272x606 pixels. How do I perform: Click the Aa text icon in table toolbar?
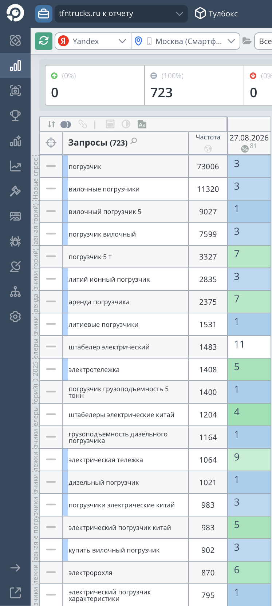pyautogui.click(x=142, y=124)
